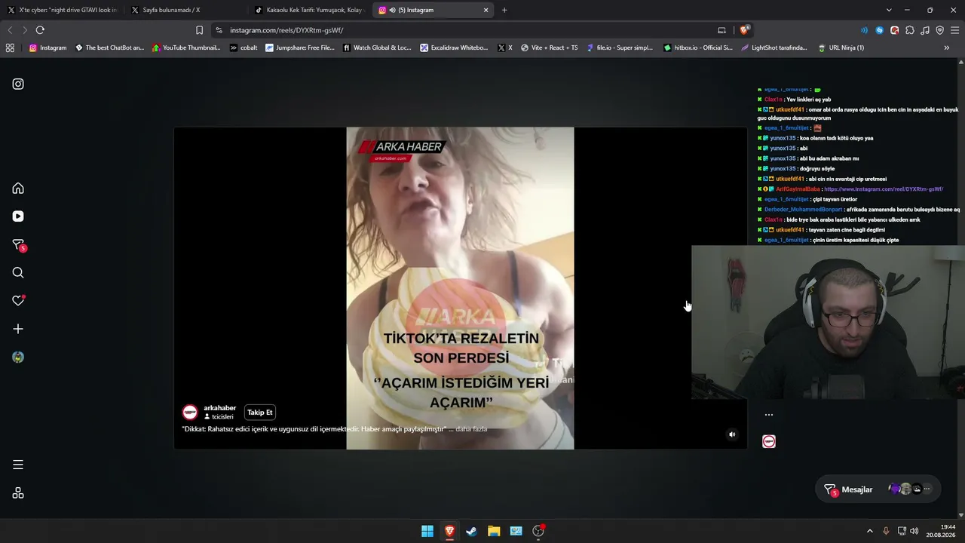Mute the reel audio
Viewport: 965px width, 543px height.
(732, 434)
